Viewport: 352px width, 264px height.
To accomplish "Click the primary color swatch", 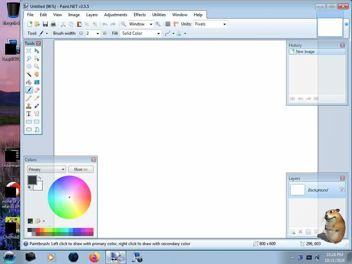I will tap(32, 180).
